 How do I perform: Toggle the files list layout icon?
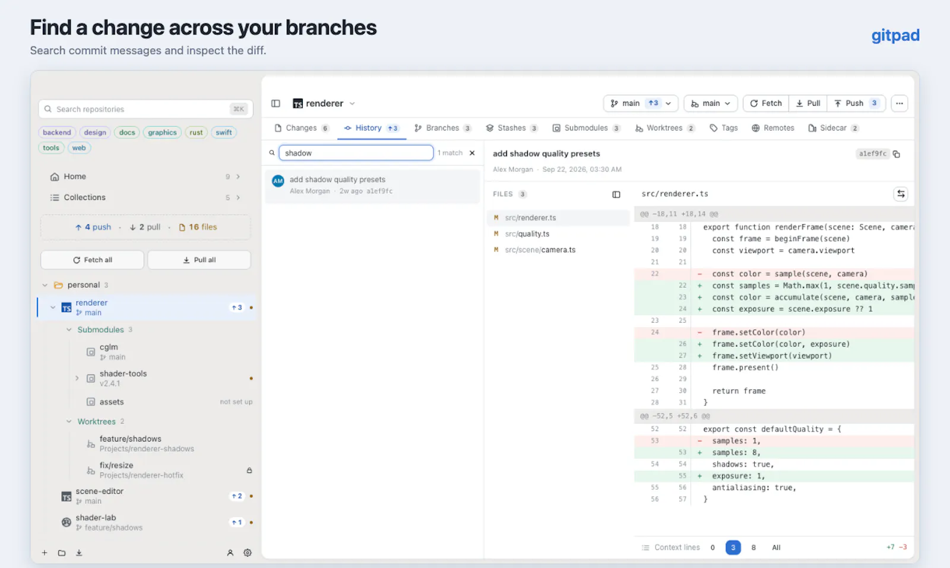click(x=616, y=195)
